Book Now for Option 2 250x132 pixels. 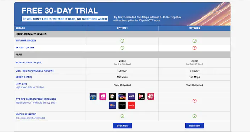click(195, 126)
